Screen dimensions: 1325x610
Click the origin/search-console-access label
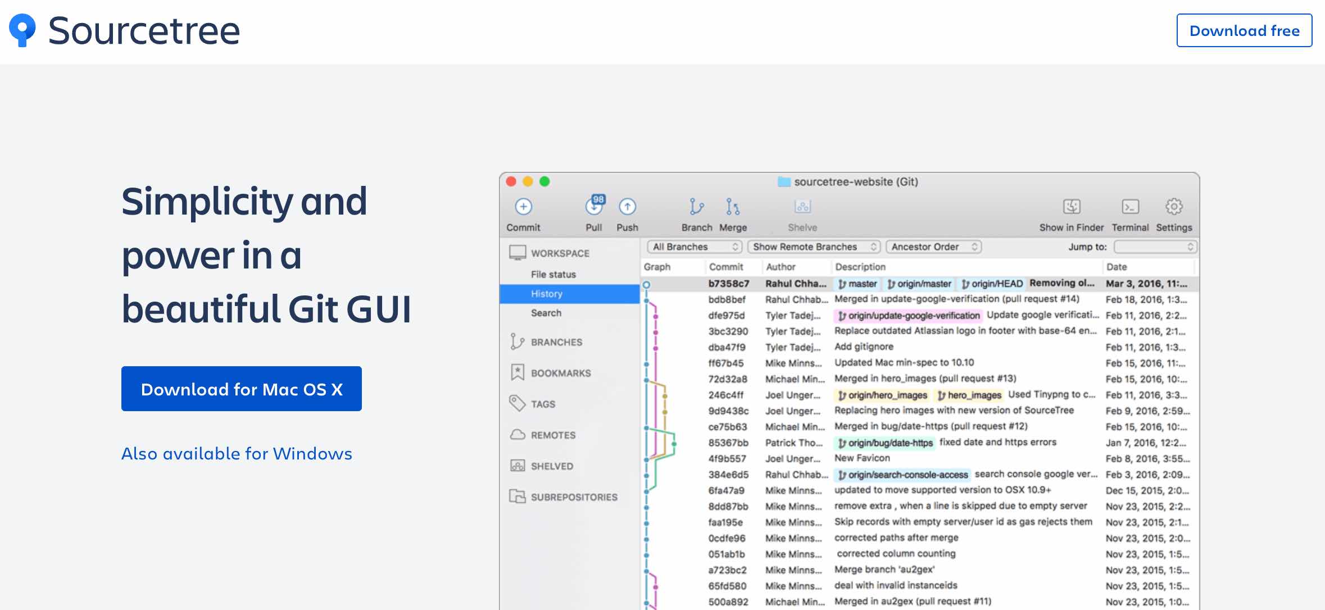[902, 475]
